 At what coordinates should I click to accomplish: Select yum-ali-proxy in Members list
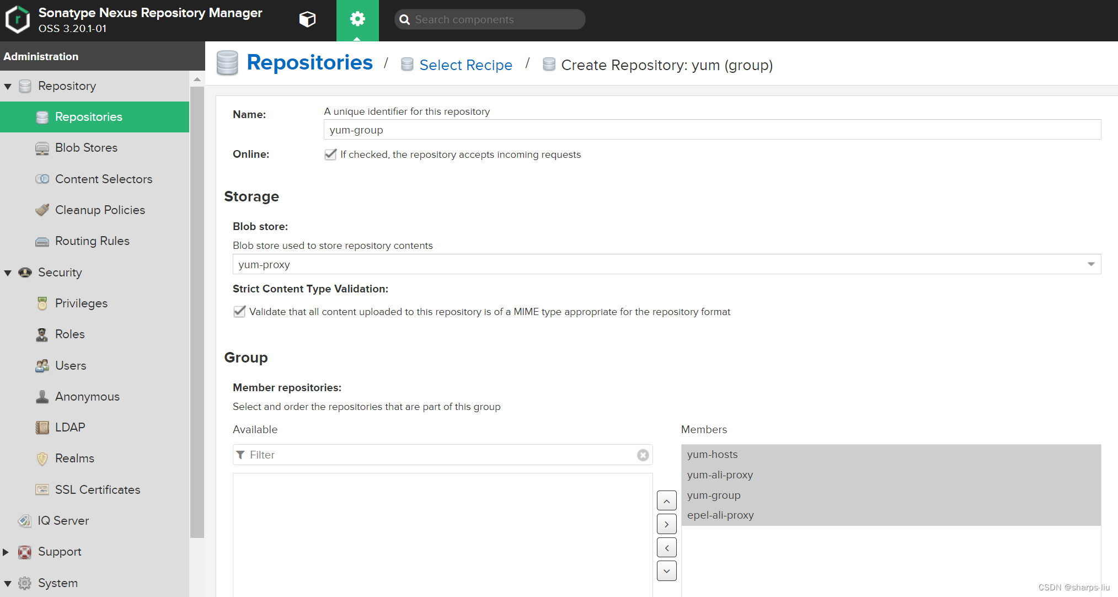(x=720, y=475)
